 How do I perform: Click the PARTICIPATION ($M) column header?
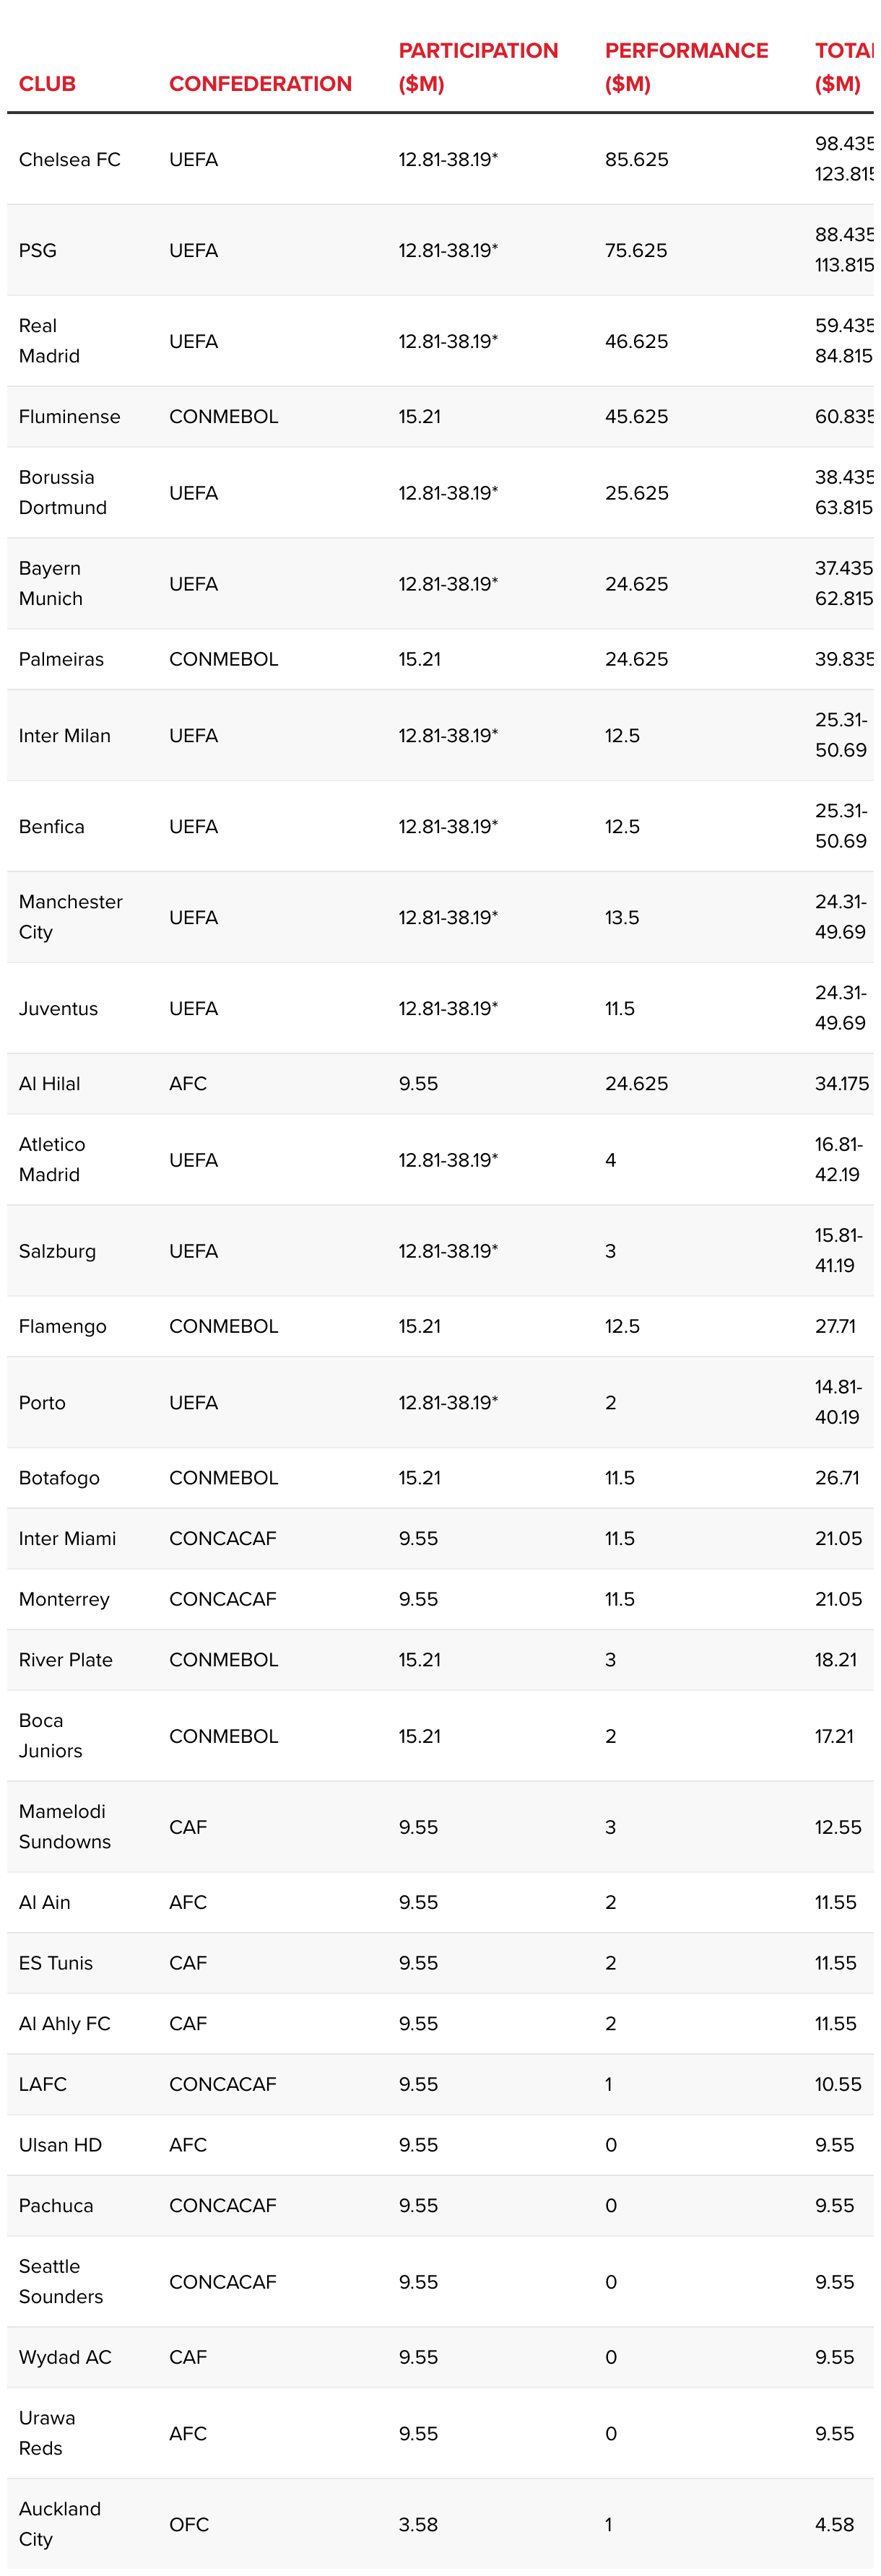click(x=478, y=67)
